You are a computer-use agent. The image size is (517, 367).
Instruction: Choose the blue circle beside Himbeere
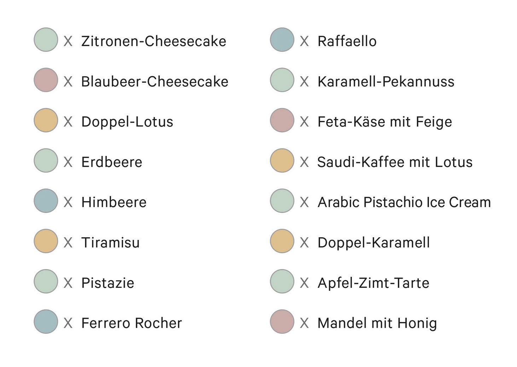[46, 201]
